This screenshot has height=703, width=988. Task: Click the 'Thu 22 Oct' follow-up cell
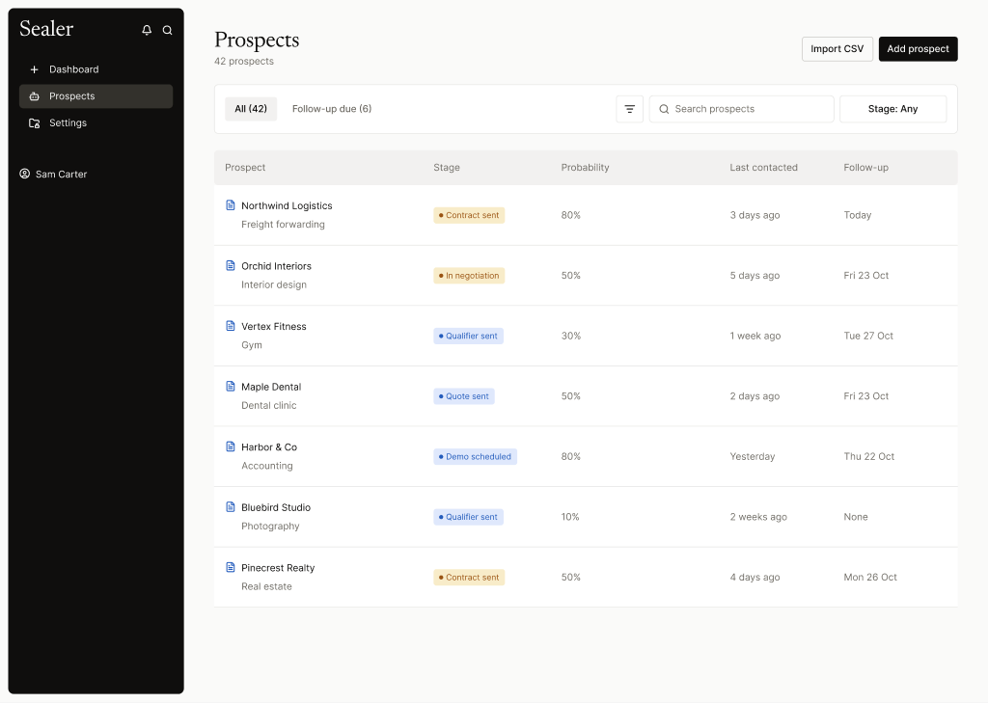[869, 457]
